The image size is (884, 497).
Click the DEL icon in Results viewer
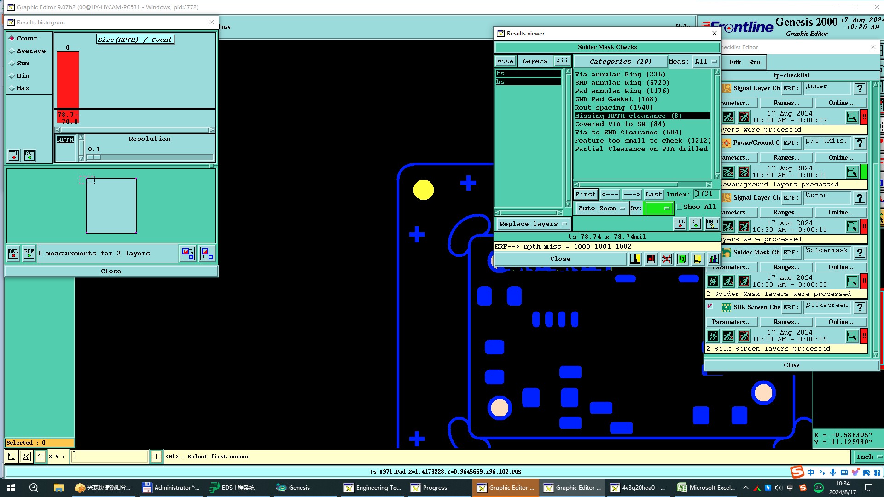tap(680, 224)
